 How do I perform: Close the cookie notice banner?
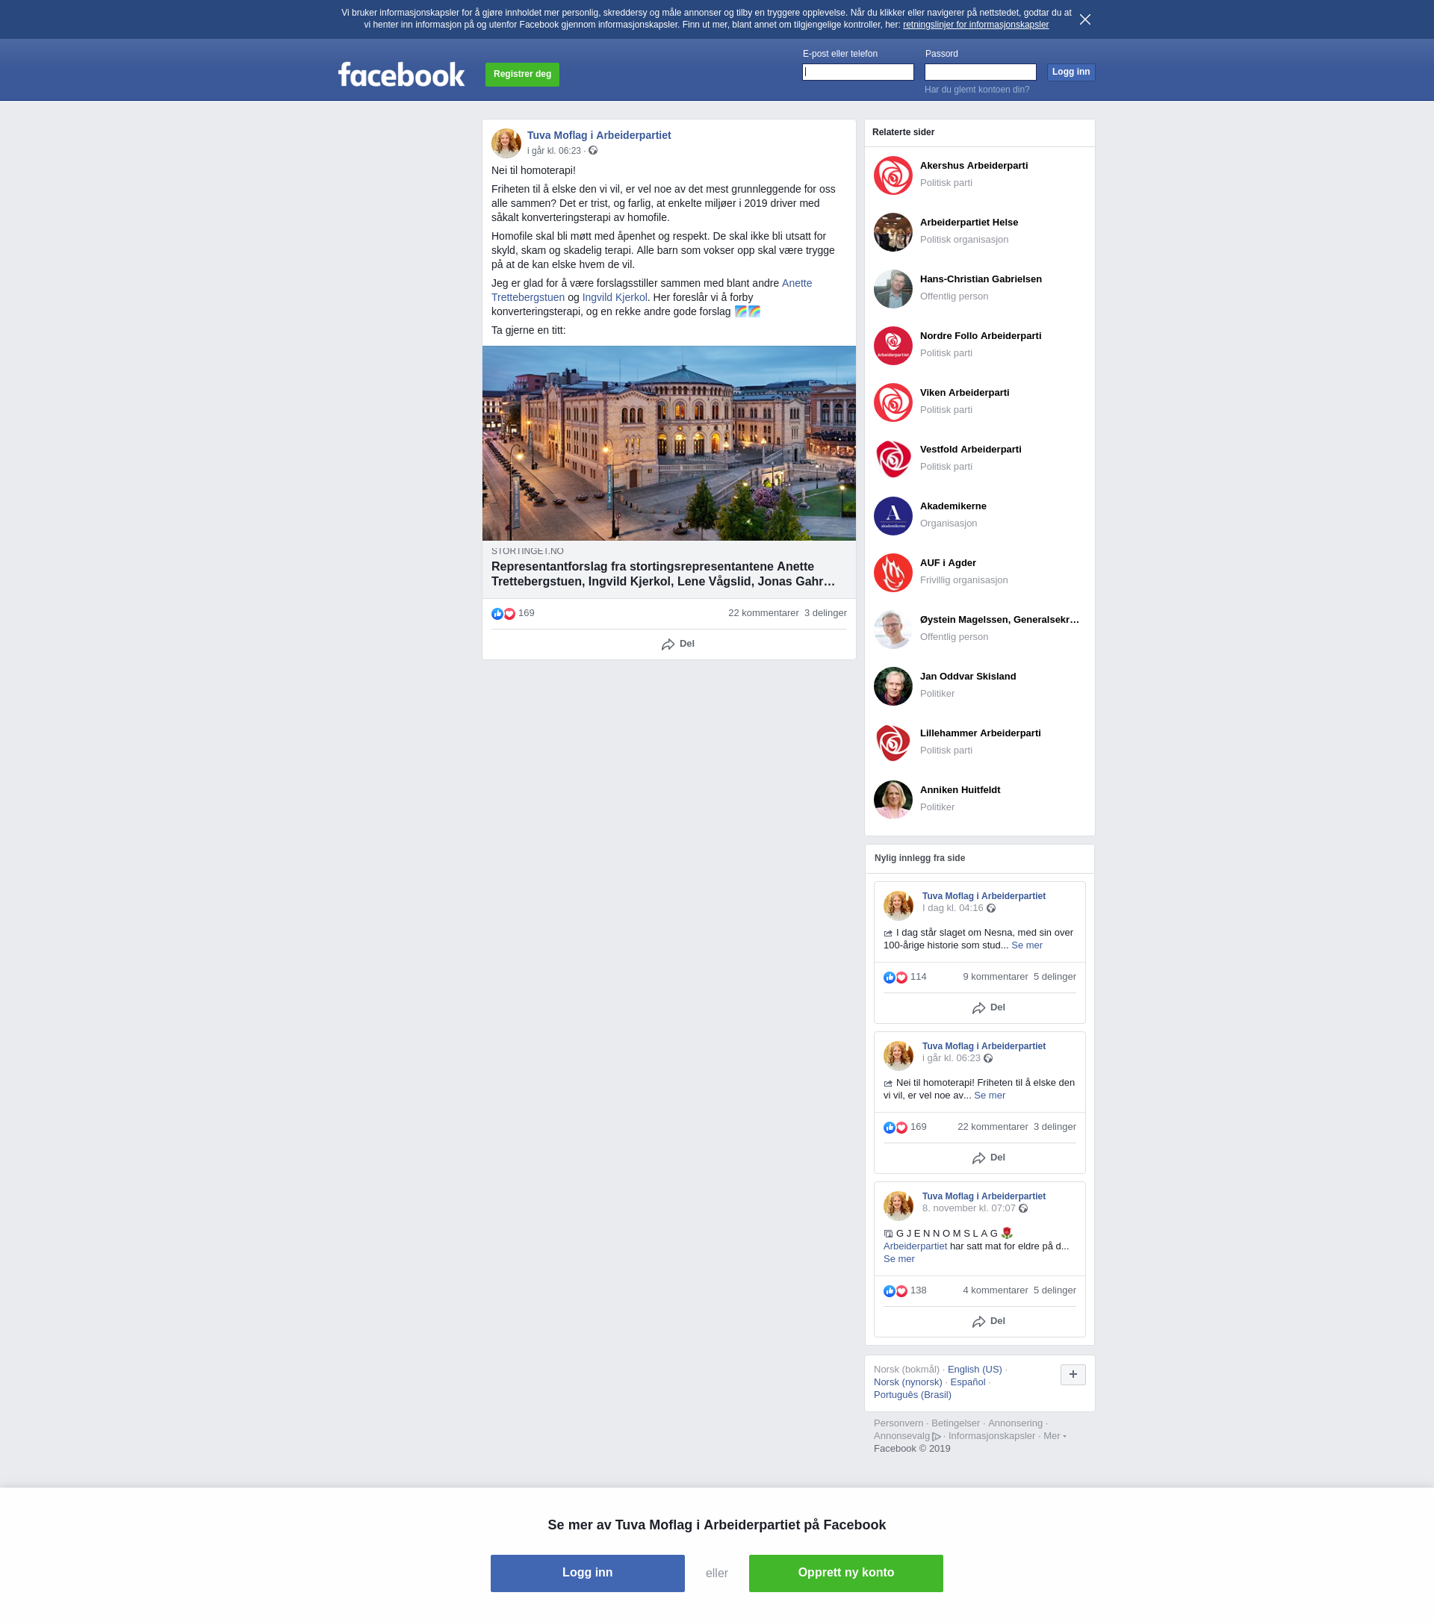coord(1084,19)
